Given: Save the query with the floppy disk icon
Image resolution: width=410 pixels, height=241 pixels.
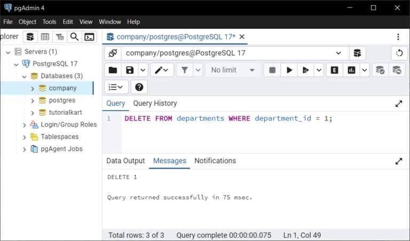Looking at the screenshot, I should pyautogui.click(x=130, y=70).
